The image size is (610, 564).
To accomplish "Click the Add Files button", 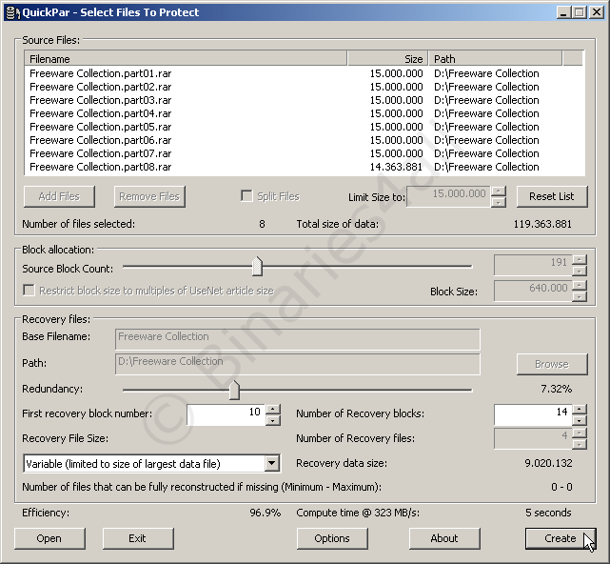I will point(59,196).
